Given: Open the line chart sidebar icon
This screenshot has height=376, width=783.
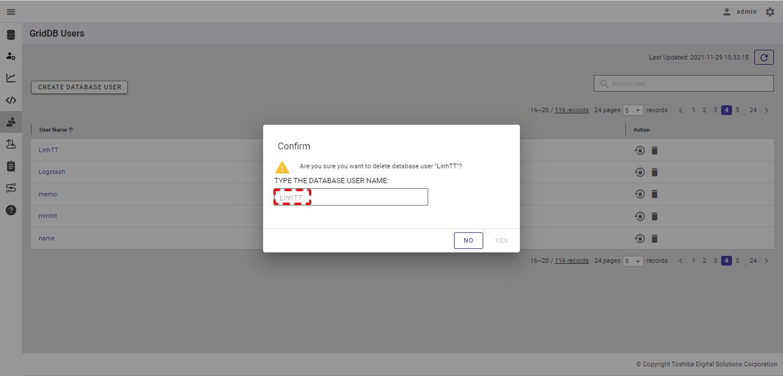Looking at the screenshot, I should pos(11,78).
